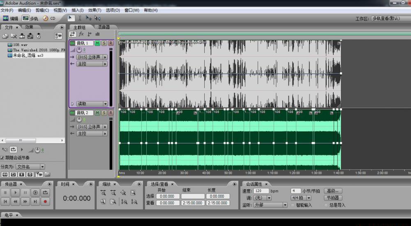Click the 音轨 1 volume knob
Viewport: 411px width, 226px height.
tap(79, 50)
